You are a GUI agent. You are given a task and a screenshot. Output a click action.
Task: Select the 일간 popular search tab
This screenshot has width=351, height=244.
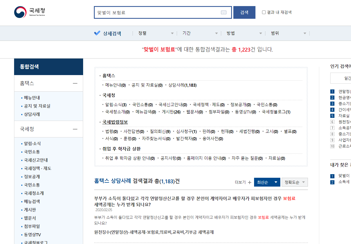tap(341, 78)
